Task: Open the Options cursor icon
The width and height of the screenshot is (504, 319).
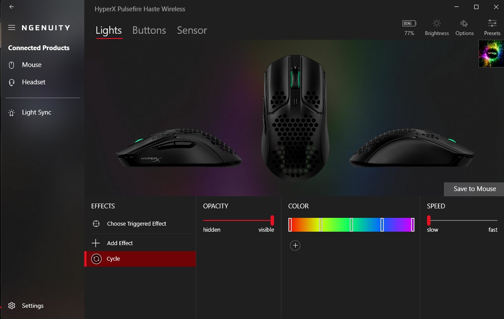Action: tap(464, 23)
